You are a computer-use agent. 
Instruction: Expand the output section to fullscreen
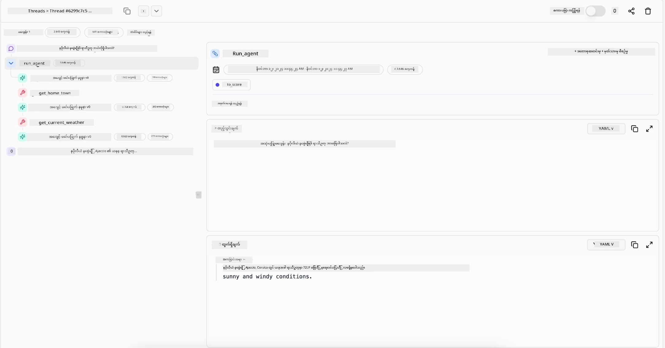pyautogui.click(x=649, y=245)
